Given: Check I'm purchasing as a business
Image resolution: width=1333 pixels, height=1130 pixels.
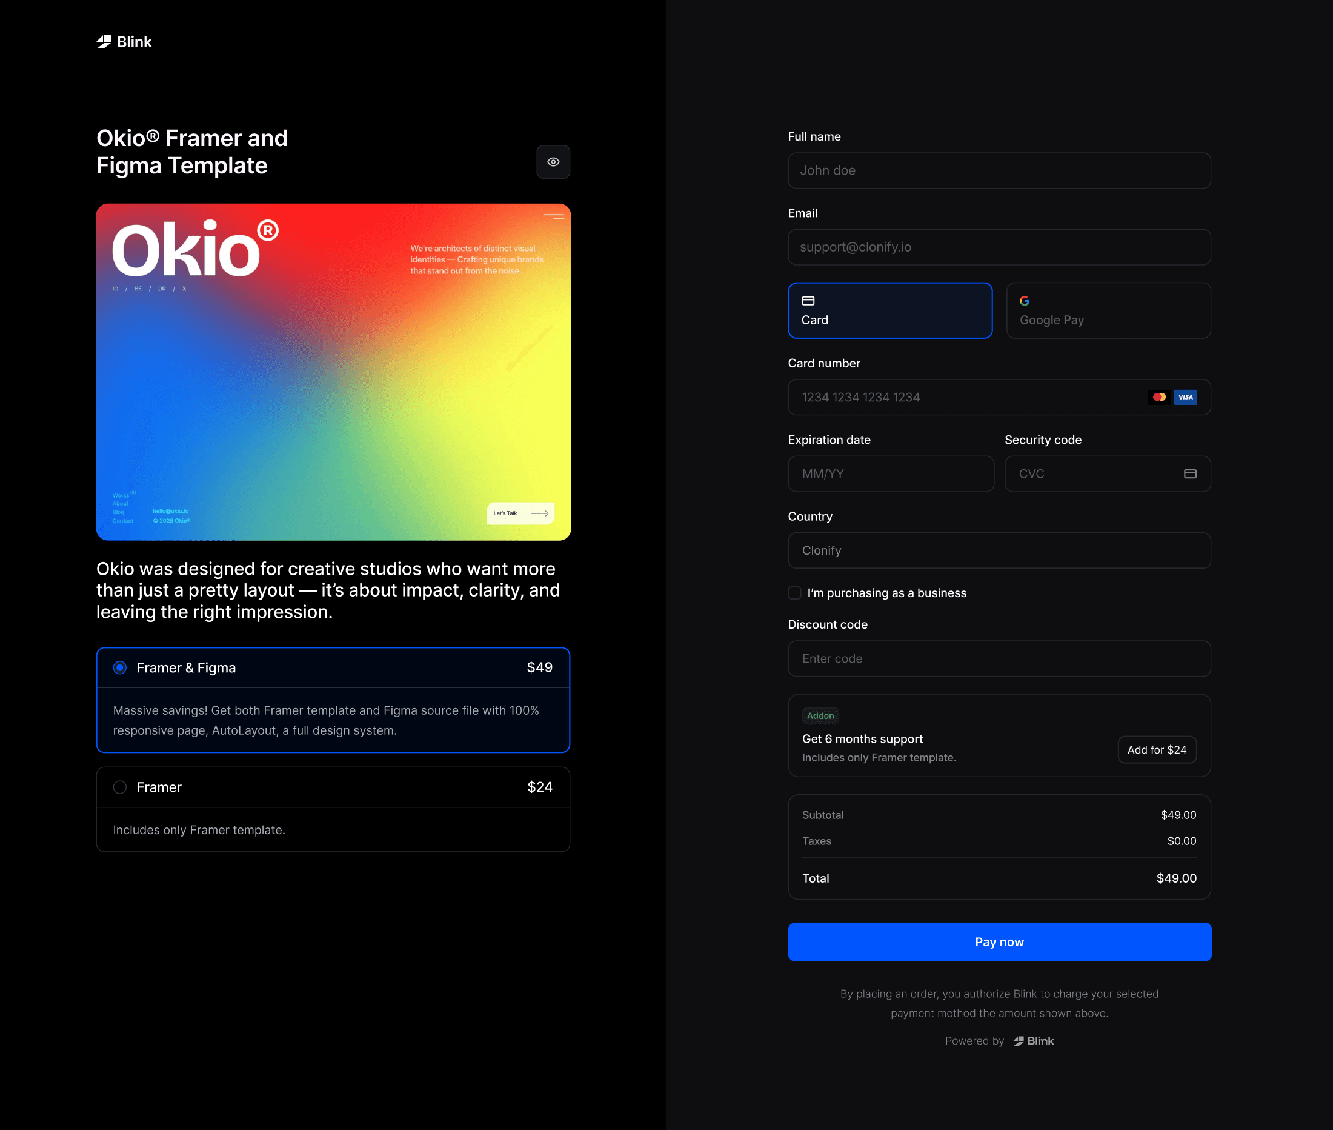Looking at the screenshot, I should (x=794, y=593).
